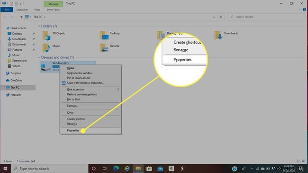Screen dimensions: 308x173
Task: Open address bar history dropdown
Action: [x=214, y=17]
